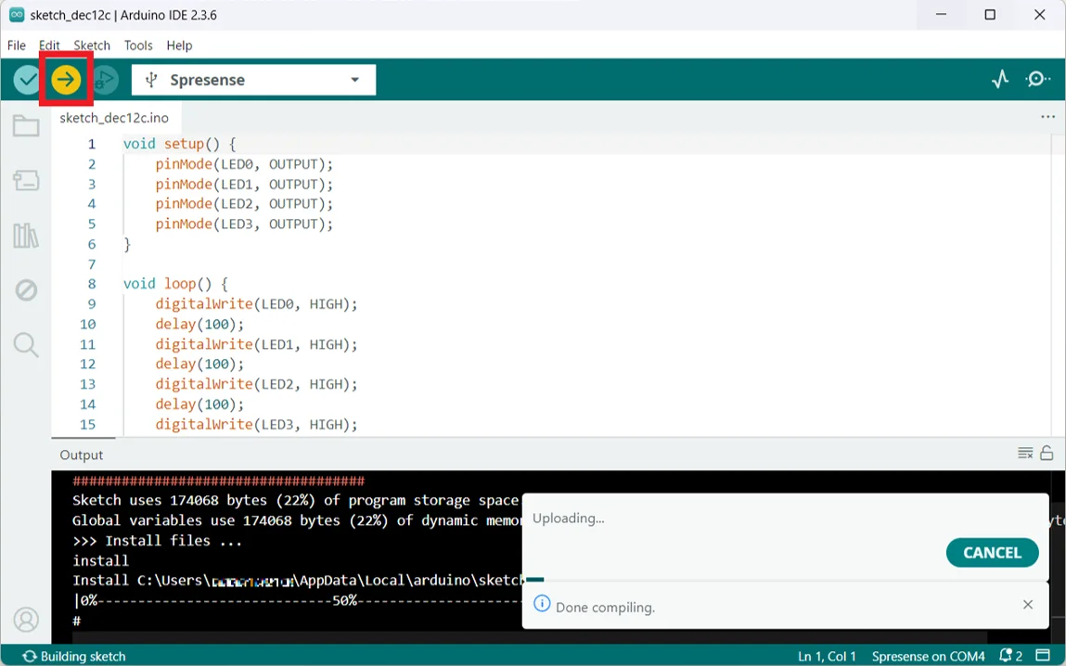Click the Output panel title
The height and width of the screenshot is (666, 1066).
pos(82,455)
